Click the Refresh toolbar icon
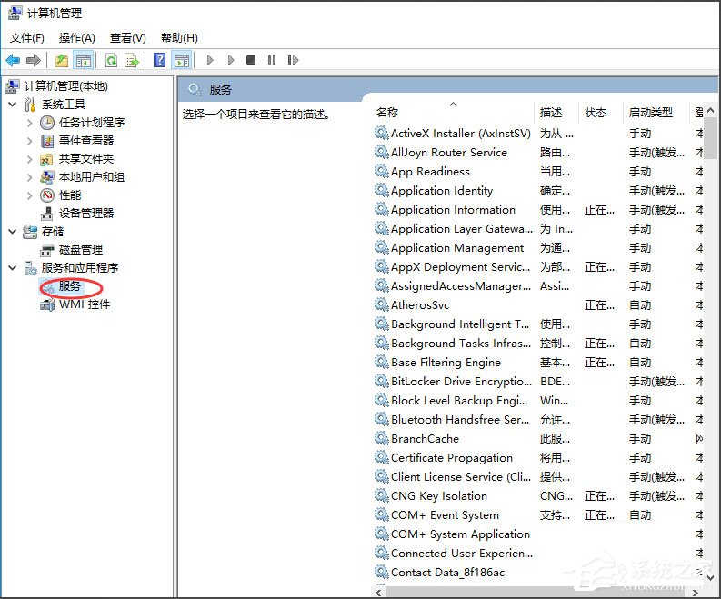The height and width of the screenshot is (599, 721). pyautogui.click(x=111, y=60)
